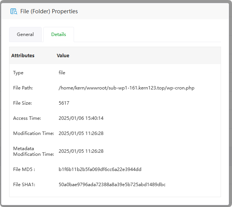Click the "Metadata Modification Time:" label
The image size is (232, 207).
point(33,151)
